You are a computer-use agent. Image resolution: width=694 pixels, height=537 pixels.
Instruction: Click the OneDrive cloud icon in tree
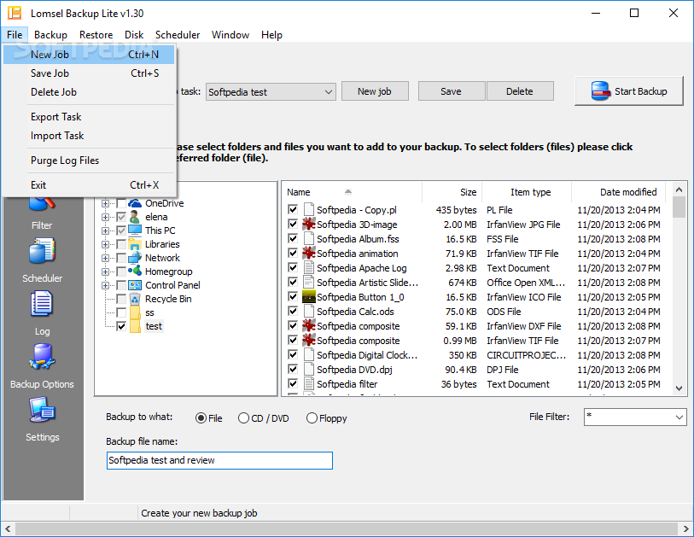(x=135, y=203)
